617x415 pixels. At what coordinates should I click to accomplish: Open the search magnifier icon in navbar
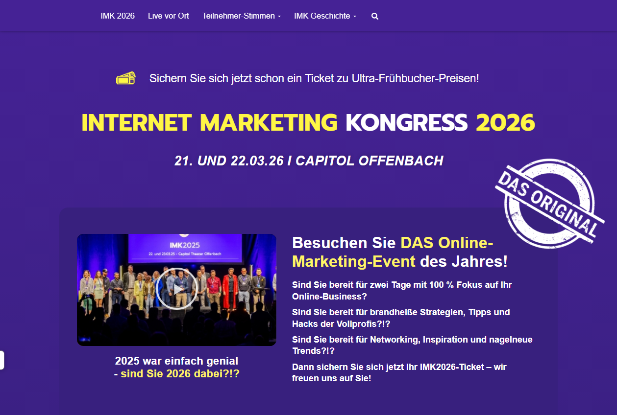tap(375, 16)
